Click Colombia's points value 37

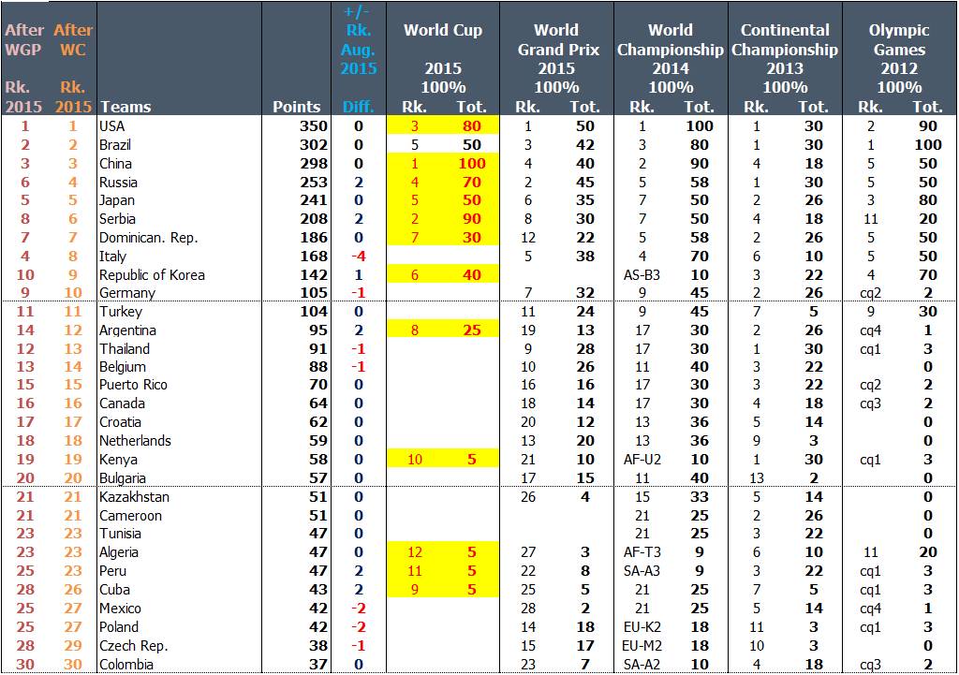(x=318, y=665)
